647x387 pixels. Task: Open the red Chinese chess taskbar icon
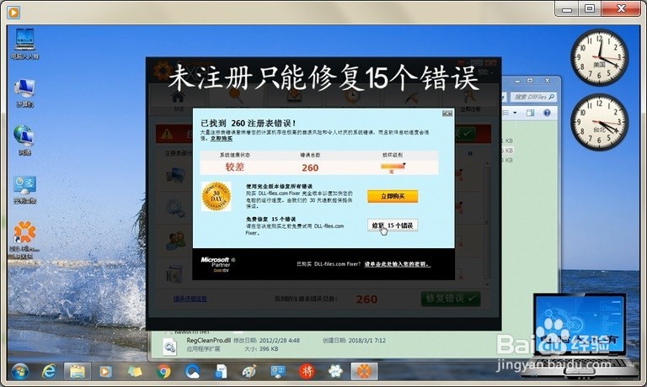click(x=307, y=372)
